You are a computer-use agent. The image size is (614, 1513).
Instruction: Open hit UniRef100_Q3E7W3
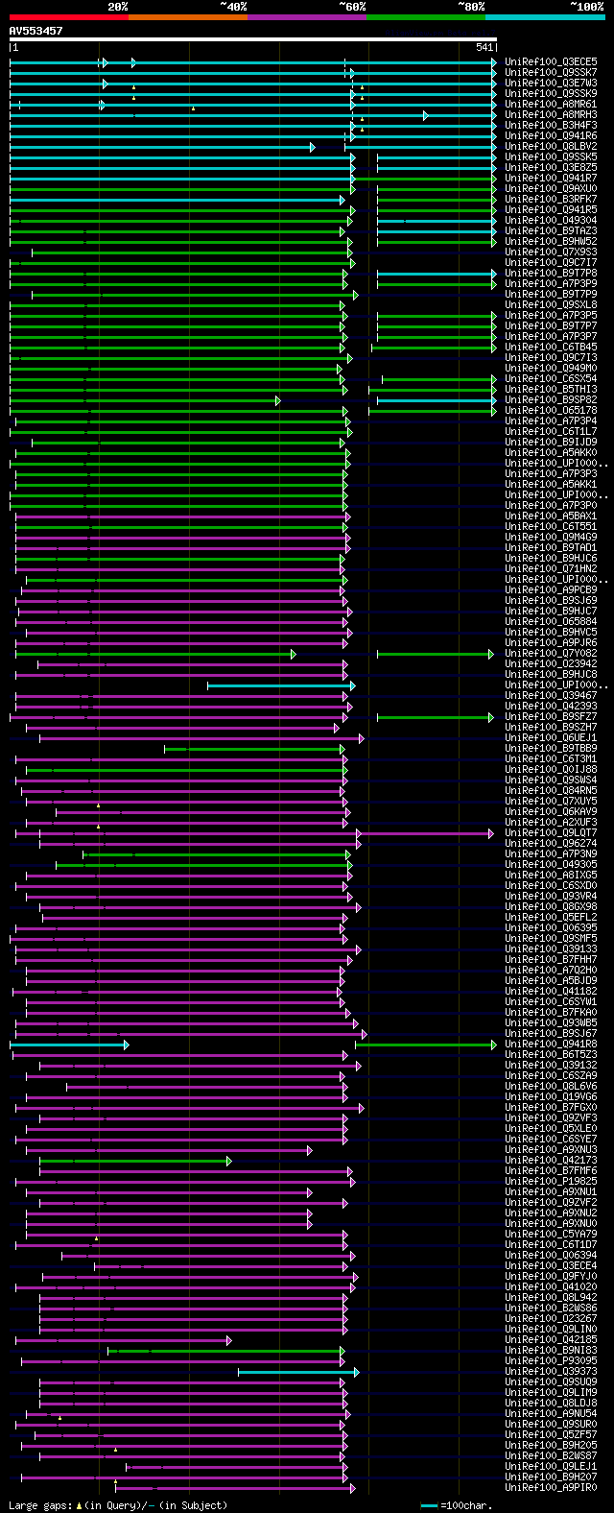tap(551, 84)
